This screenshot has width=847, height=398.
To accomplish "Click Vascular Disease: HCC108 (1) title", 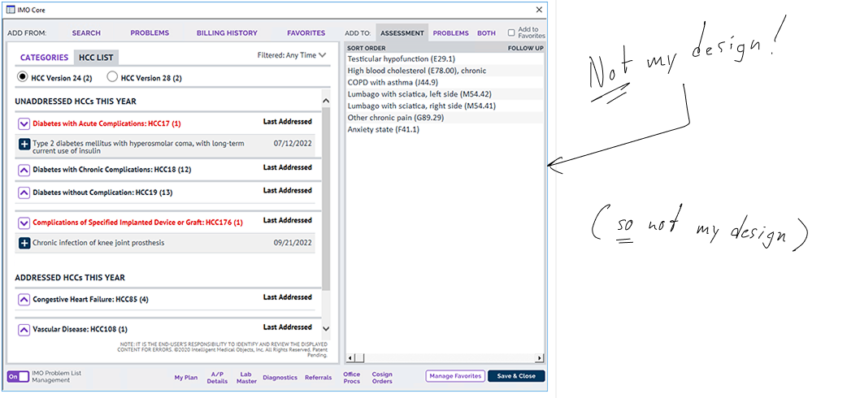I will click(80, 330).
